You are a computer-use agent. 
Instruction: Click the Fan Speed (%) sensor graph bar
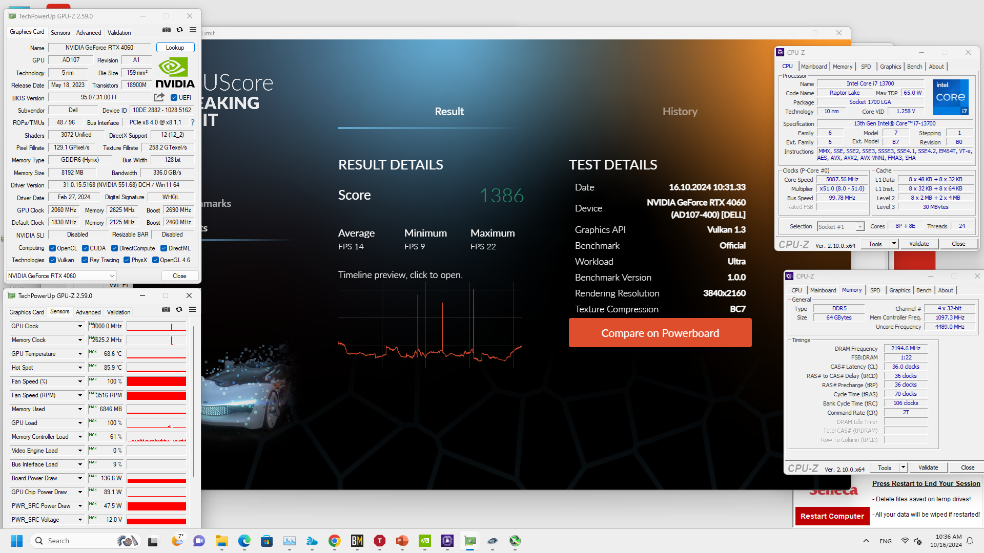(156, 381)
